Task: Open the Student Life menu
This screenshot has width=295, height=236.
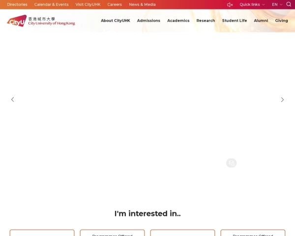Action: 235,21
